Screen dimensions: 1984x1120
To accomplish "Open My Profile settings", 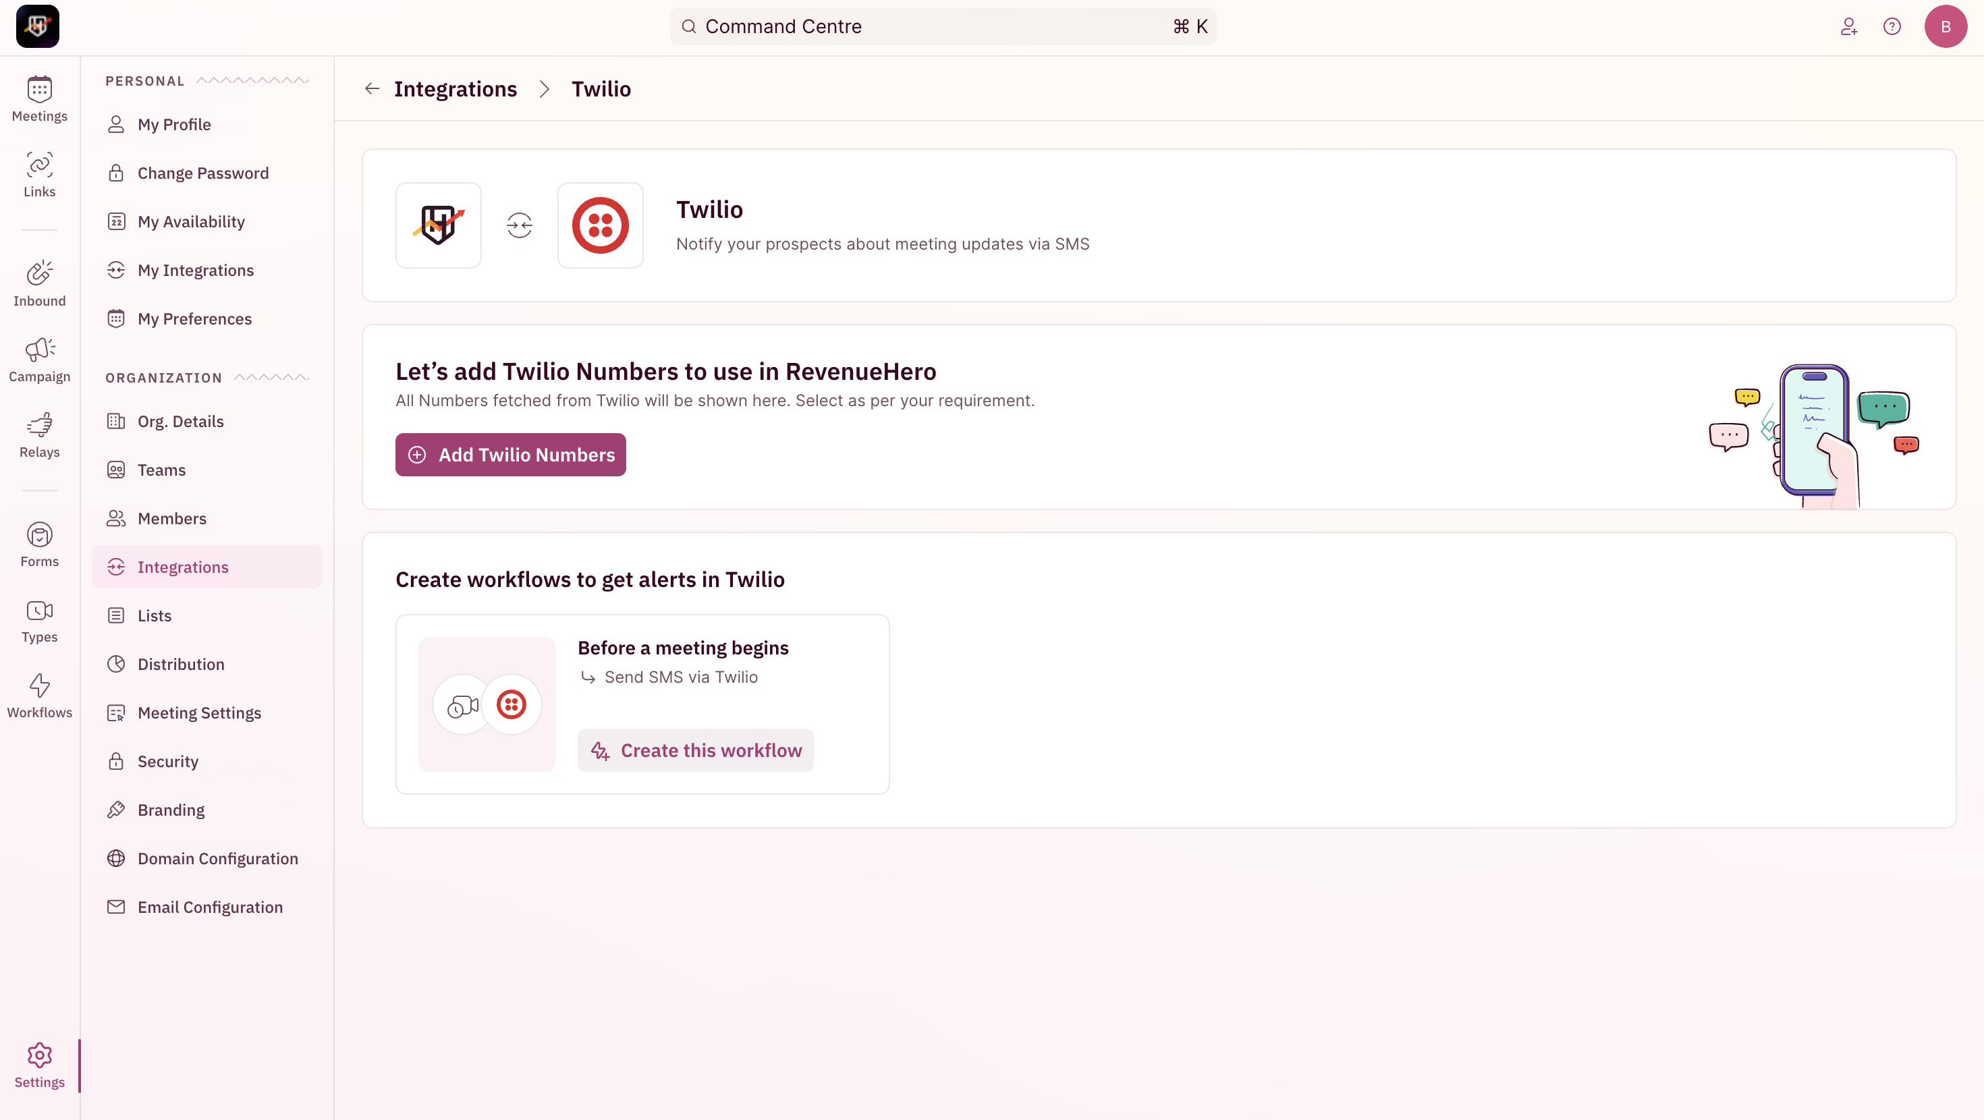I will 207,124.
